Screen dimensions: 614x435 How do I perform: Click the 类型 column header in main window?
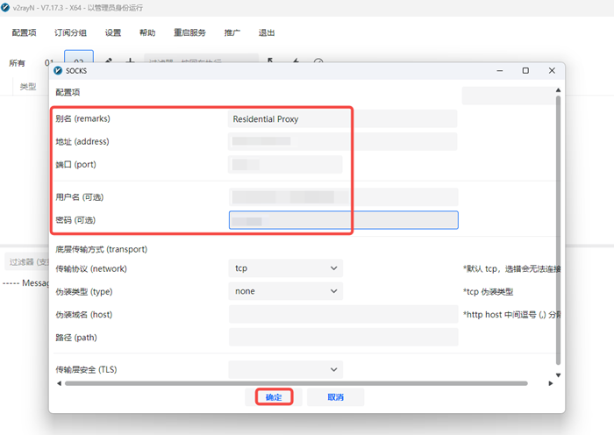[28, 87]
